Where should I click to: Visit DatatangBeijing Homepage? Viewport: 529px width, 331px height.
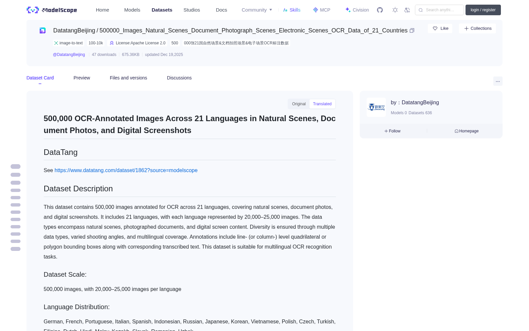[467, 131]
